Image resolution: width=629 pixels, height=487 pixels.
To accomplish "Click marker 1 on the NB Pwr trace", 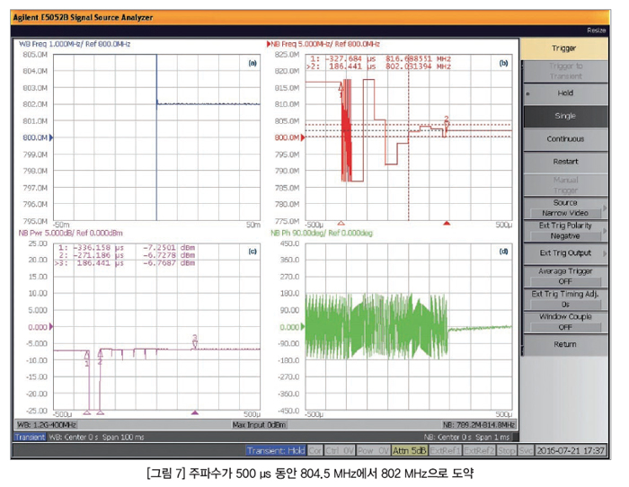I will 87,359.
